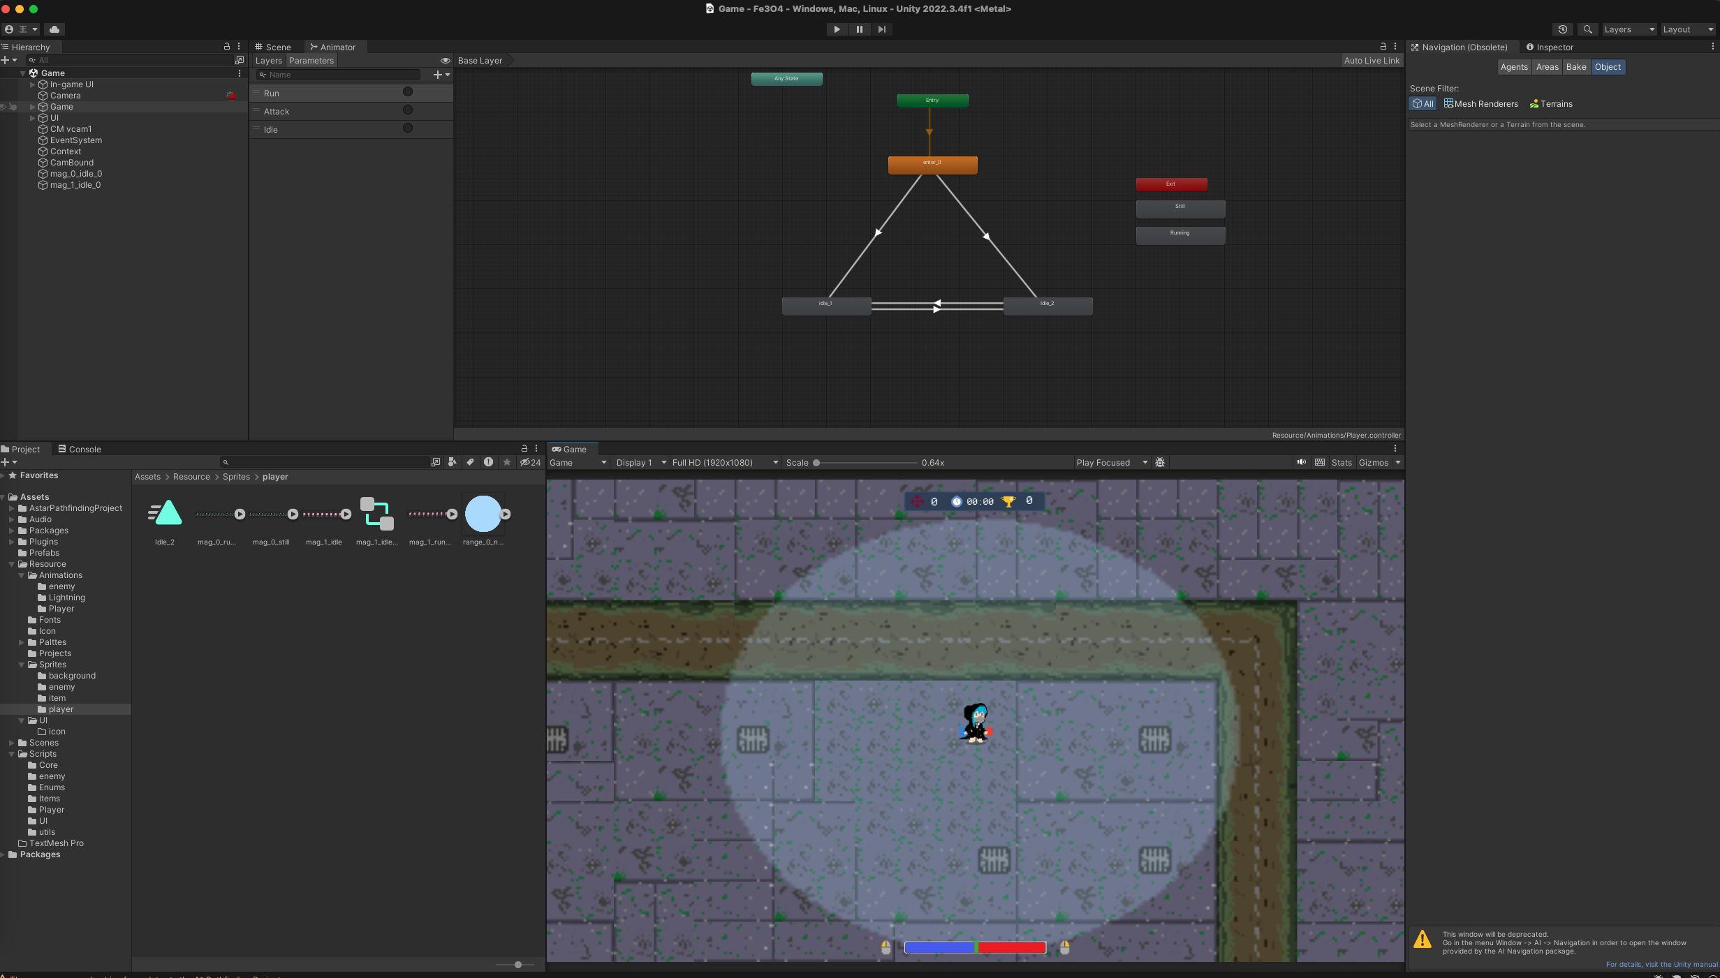Open the Unity manual details link
1720x978 pixels.
tap(1661, 965)
